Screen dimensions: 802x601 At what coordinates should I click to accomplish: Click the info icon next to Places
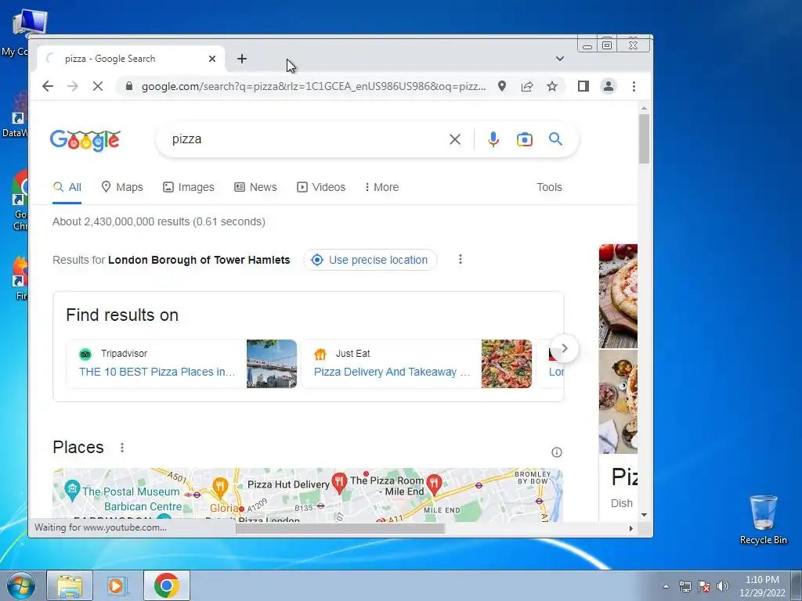pos(557,452)
